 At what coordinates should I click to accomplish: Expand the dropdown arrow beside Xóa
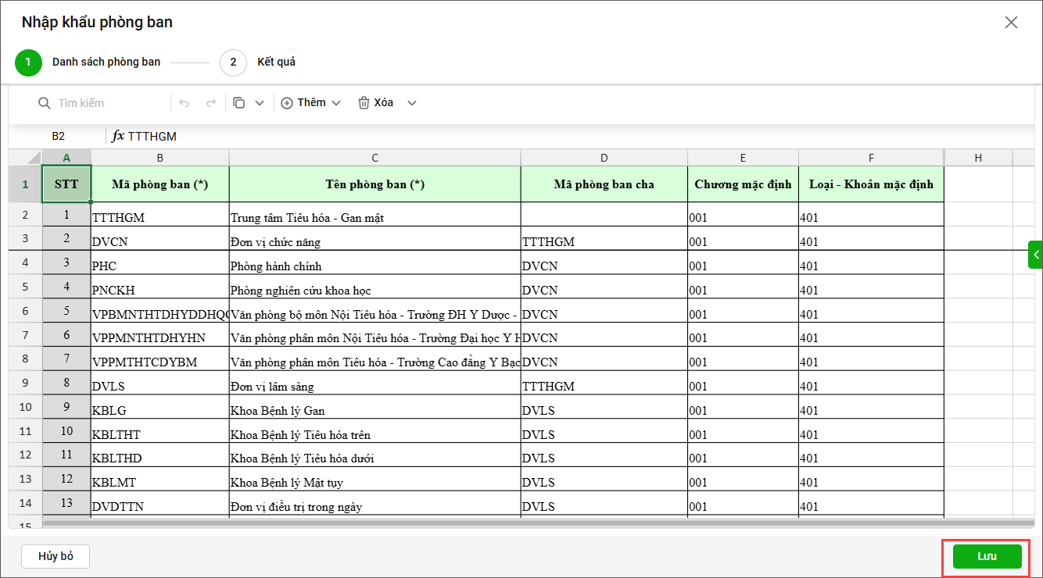pyautogui.click(x=412, y=103)
